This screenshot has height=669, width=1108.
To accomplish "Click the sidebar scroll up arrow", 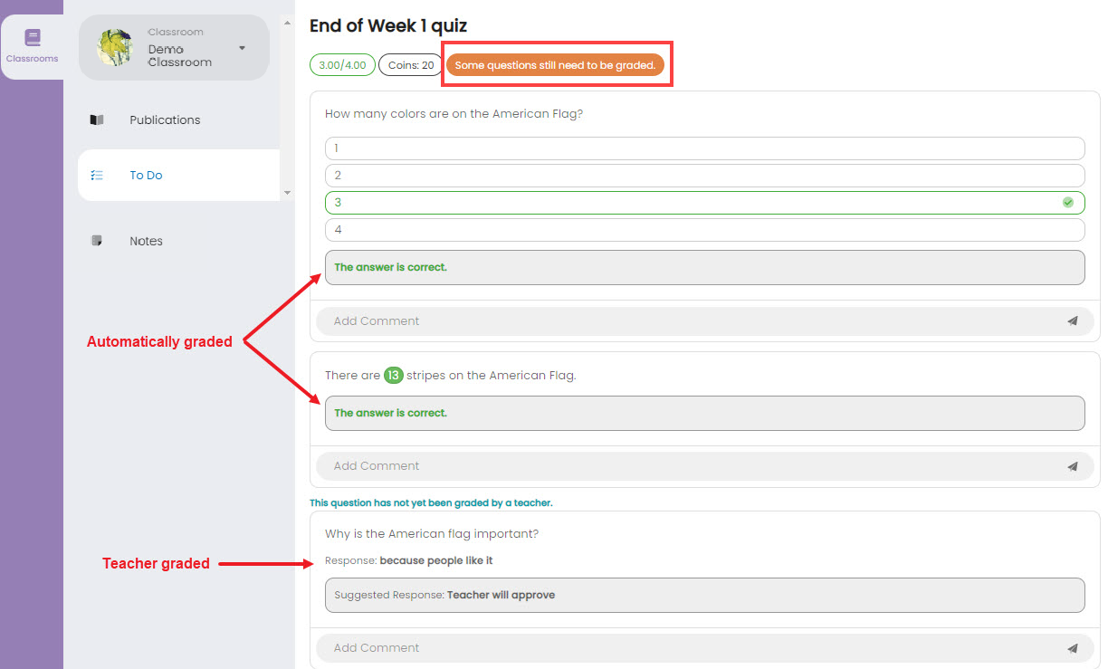I will [x=287, y=21].
